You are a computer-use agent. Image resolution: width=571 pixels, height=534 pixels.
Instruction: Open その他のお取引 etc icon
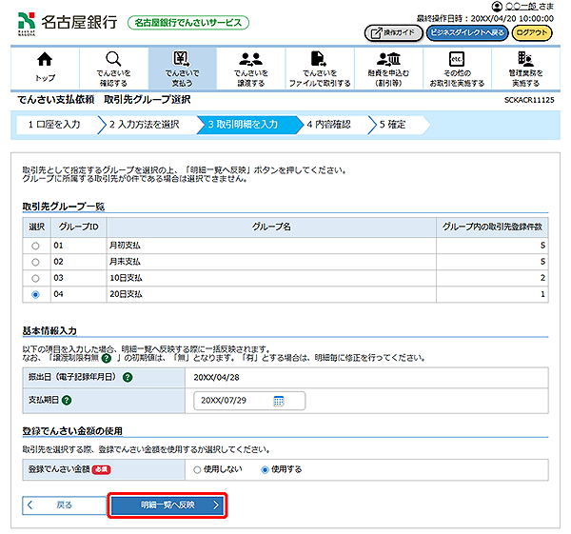pyautogui.click(x=456, y=60)
